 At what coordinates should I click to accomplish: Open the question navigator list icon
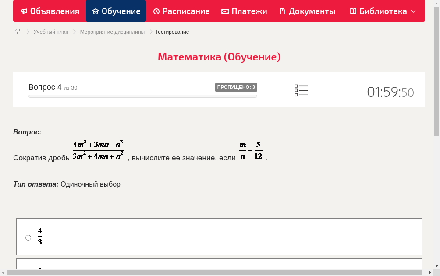[x=301, y=90]
